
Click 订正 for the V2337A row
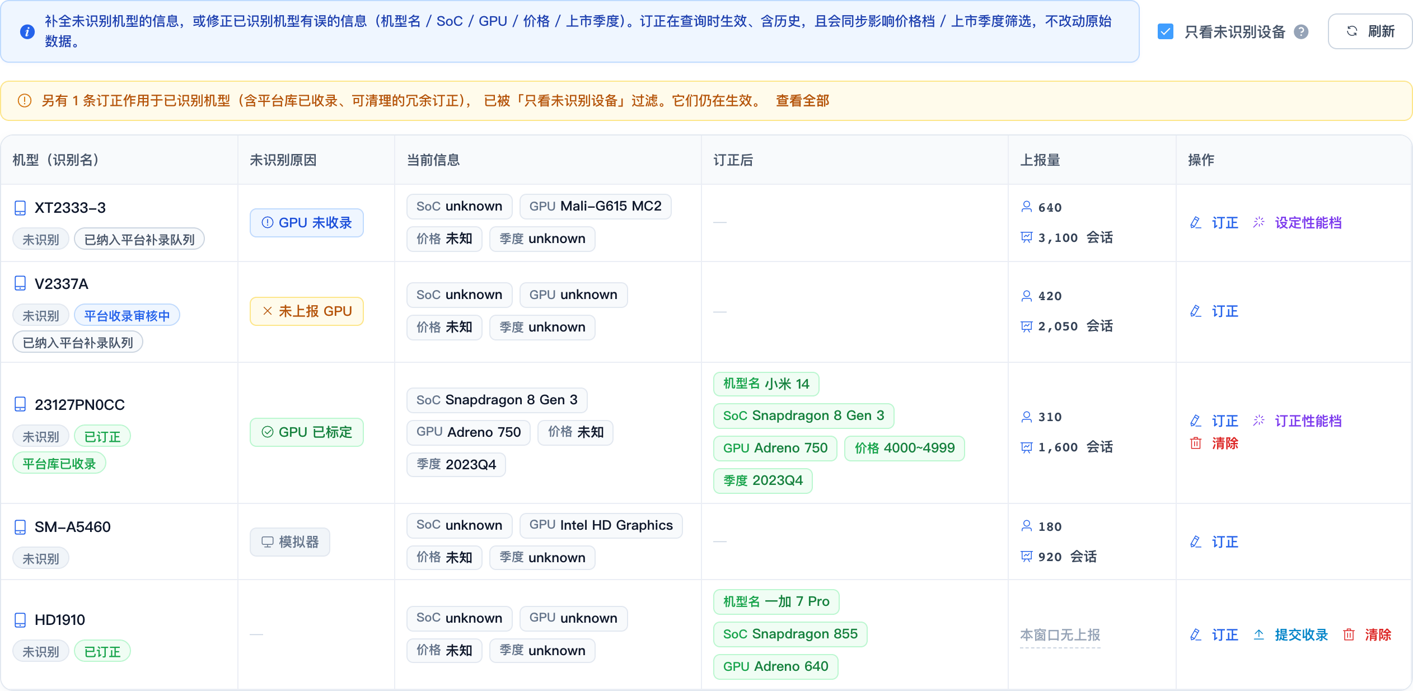[1214, 311]
